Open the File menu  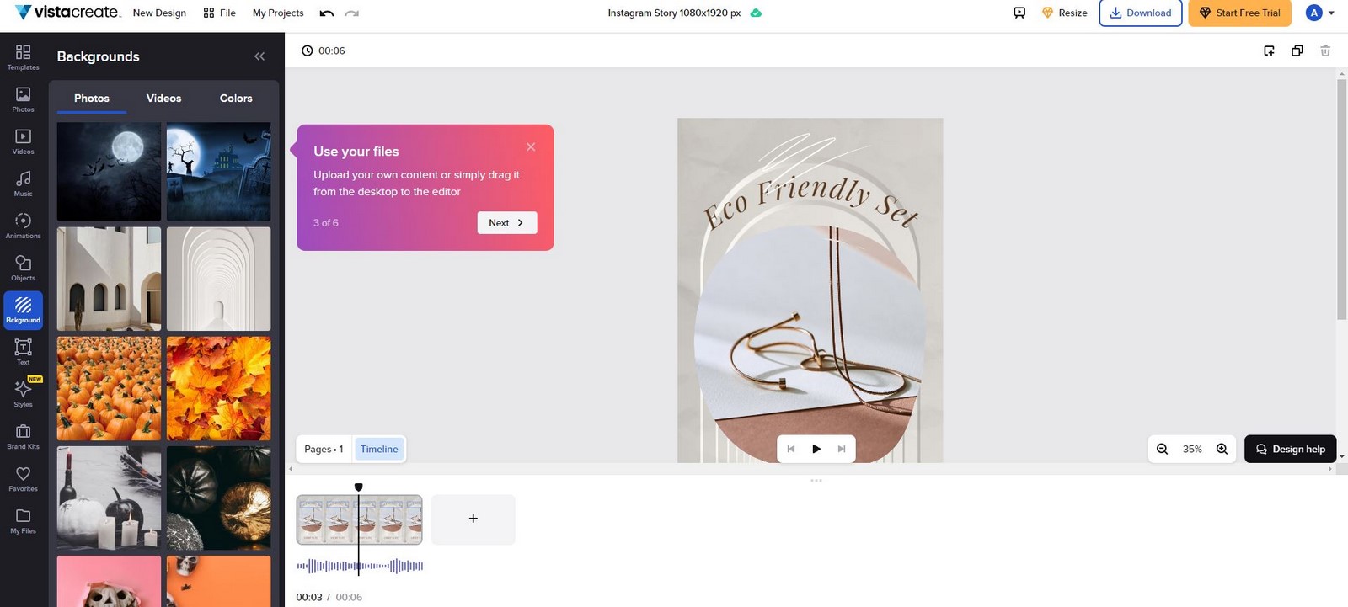pos(220,13)
